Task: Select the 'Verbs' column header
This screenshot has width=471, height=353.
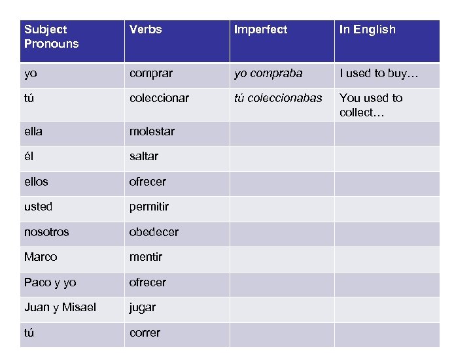Action: (x=145, y=29)
